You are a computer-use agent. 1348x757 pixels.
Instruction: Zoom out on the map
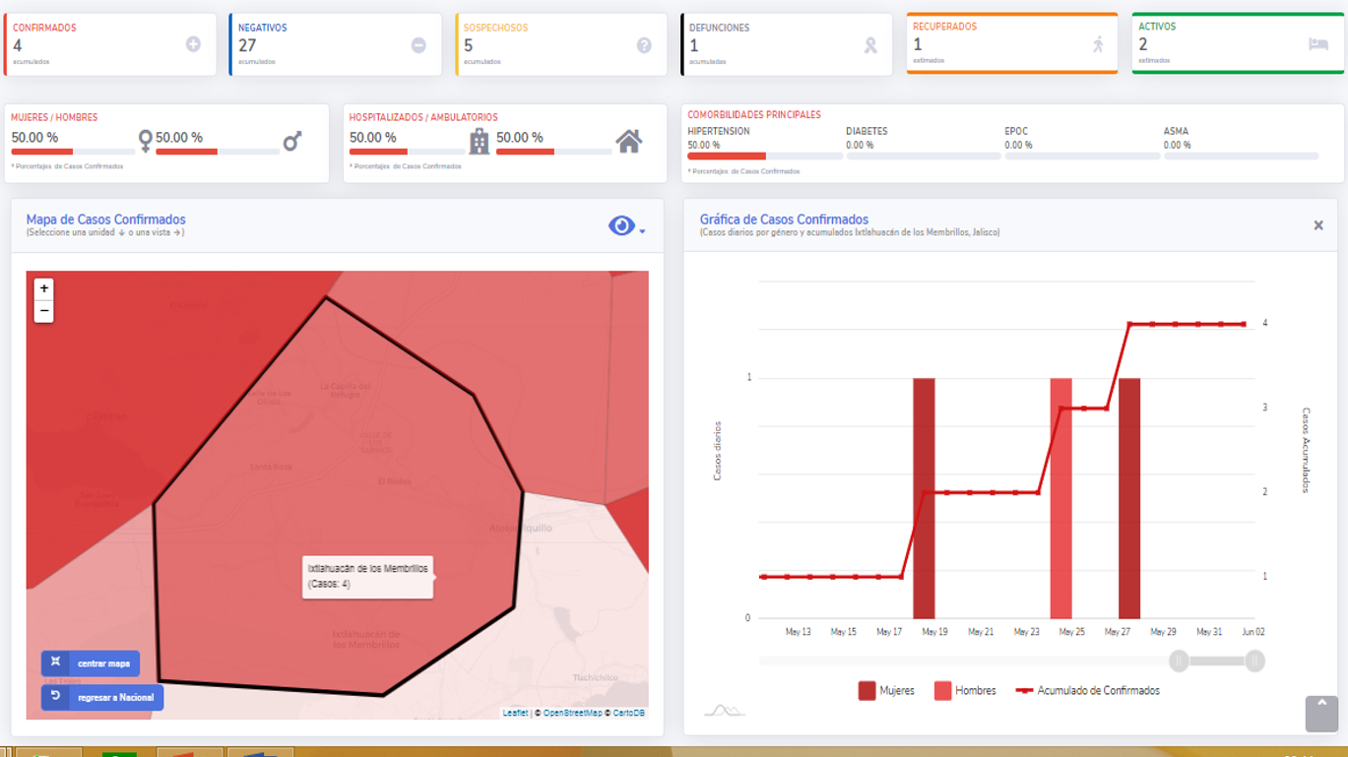click(x=43, y=311)
